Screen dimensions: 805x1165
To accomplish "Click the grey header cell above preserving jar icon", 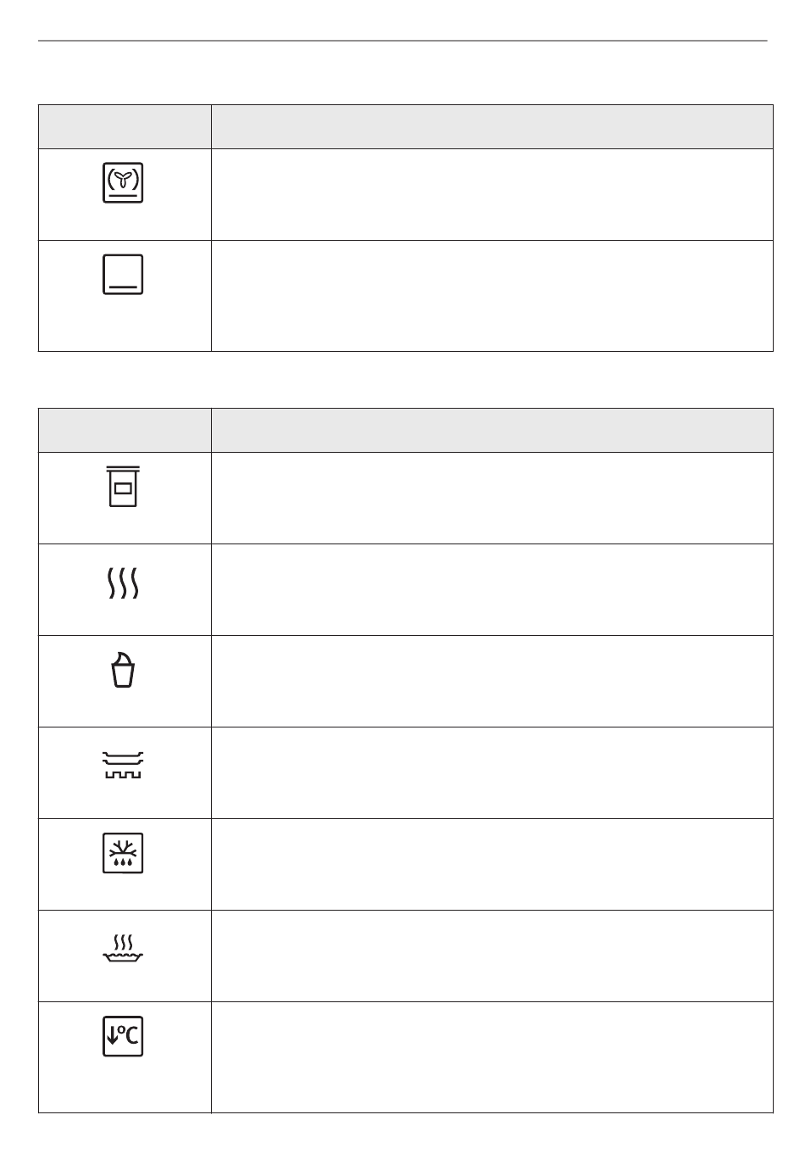I will pyautogui.click(x=125, y=430).
